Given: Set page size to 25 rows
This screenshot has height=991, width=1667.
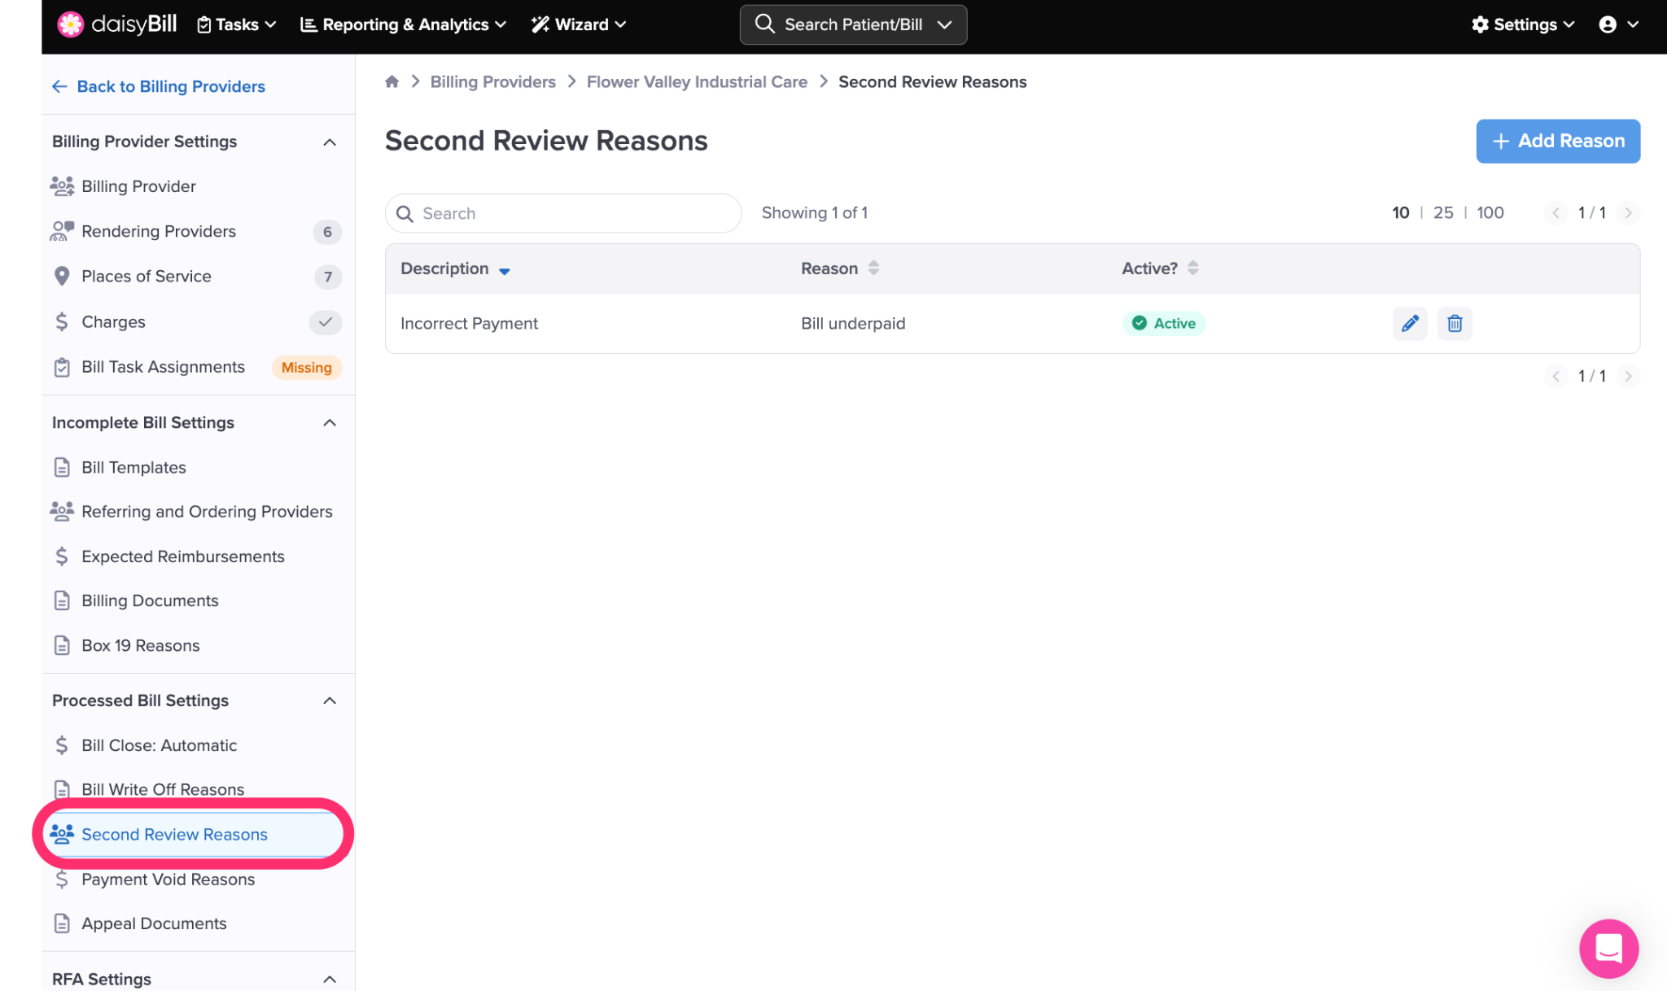Looking at the screenshot, I should click(x=1442, y=212).
